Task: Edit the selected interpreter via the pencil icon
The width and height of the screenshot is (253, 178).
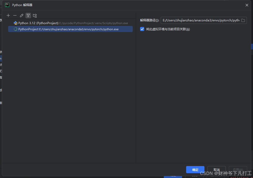Action: click(x=21, y=15)
